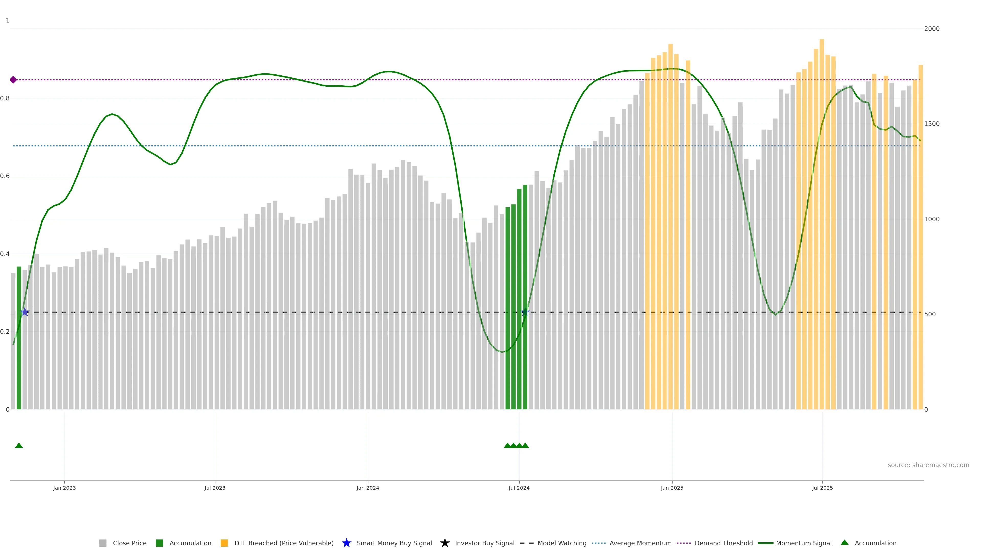Click the lone green accumulation triangle below chart
982x552 pixels.
click(19, 445)
